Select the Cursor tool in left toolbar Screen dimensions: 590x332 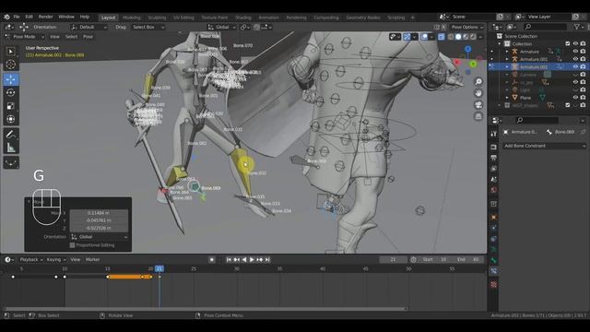11,65
